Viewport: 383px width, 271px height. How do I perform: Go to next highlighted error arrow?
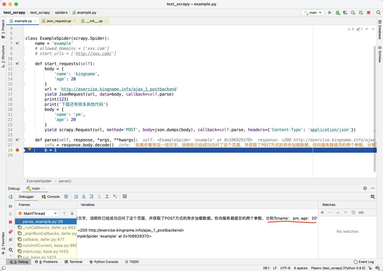373,29
